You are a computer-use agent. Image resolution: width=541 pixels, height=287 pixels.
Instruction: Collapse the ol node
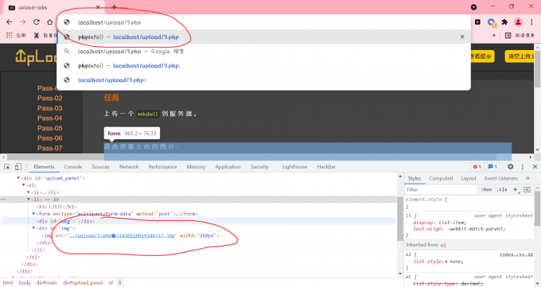click(23, 185)
